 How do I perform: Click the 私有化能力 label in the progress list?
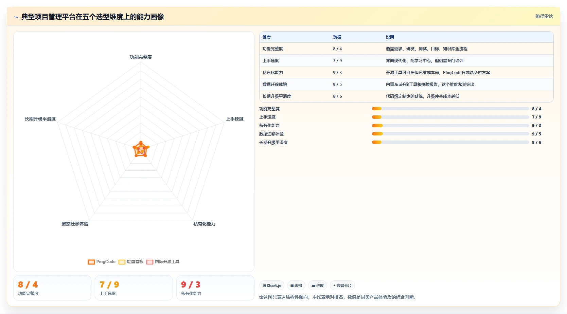[269, 126]
